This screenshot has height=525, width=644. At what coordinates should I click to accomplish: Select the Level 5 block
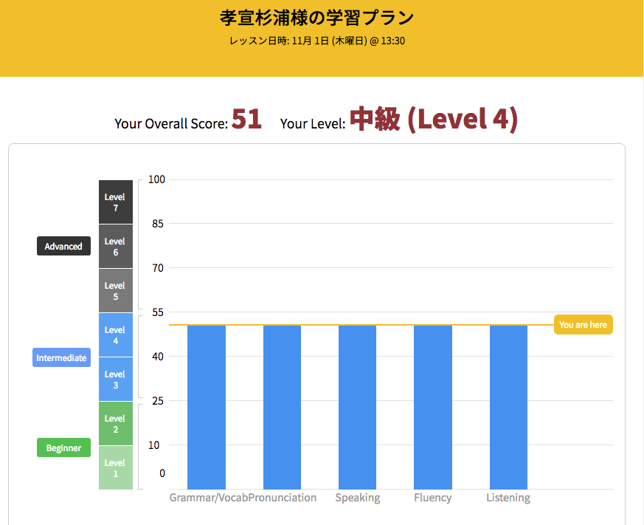115,291
